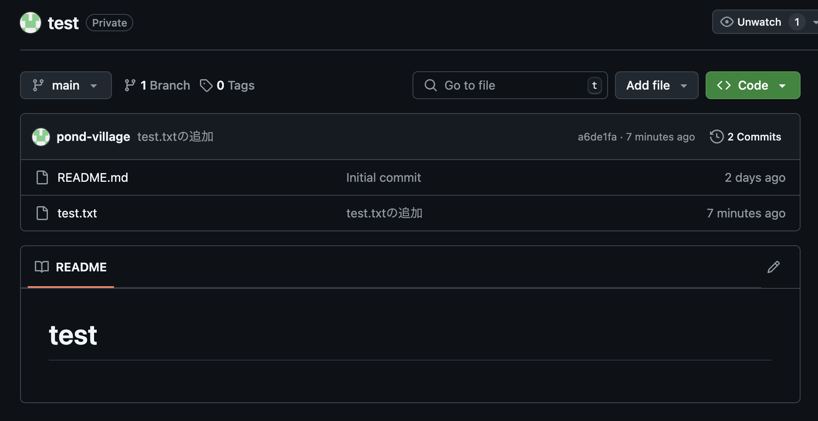This screenshot has width=818, height=421.
Task: Click the repository owner avatar beside test
Action: (30, 23)
